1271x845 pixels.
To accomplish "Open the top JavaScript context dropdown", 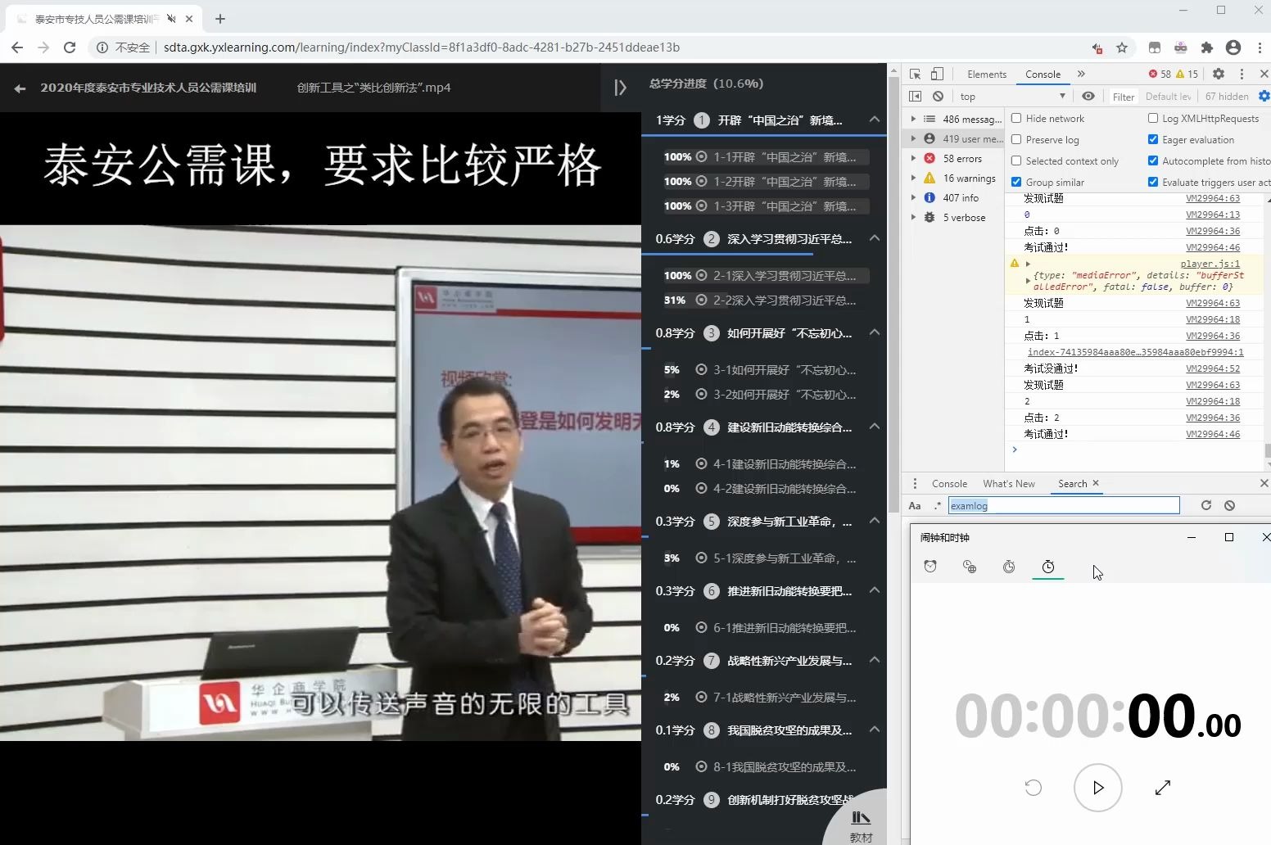I will point(1012,96).
